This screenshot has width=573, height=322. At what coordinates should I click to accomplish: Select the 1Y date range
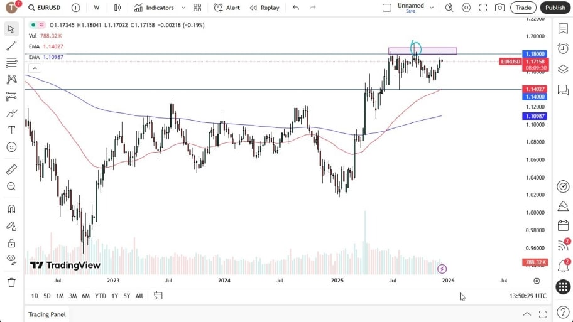click(114, 296)
